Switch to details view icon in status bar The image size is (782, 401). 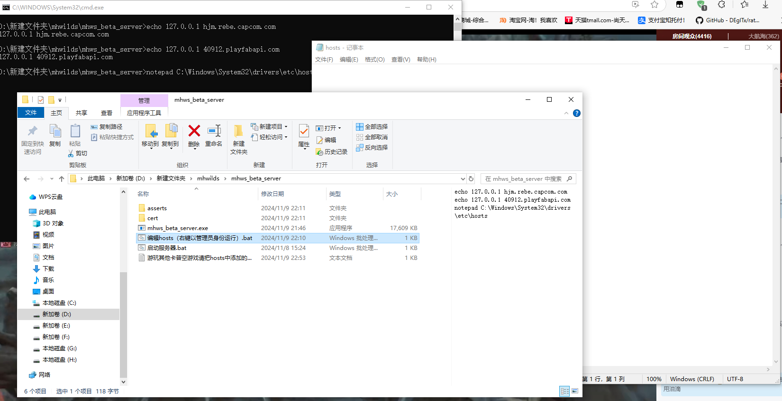(x=564, y=391)
